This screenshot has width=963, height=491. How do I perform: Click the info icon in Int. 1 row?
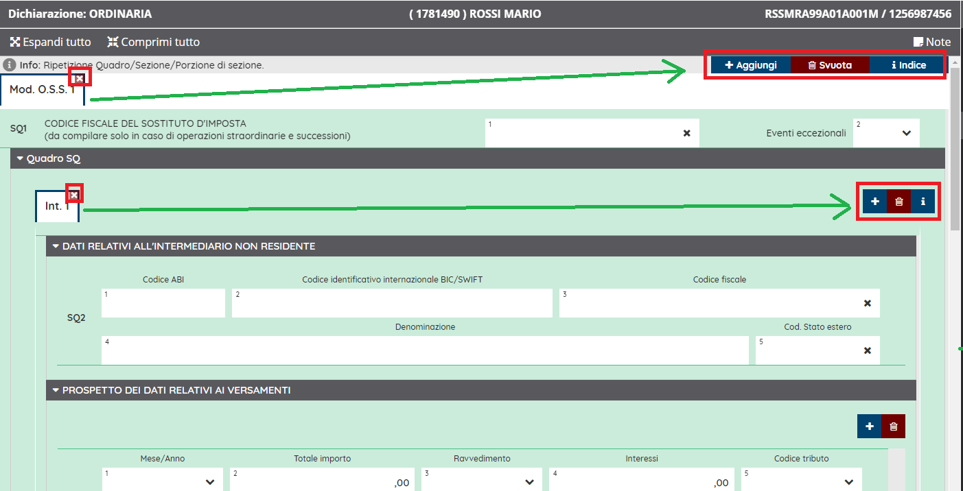(x=923, y=202)
